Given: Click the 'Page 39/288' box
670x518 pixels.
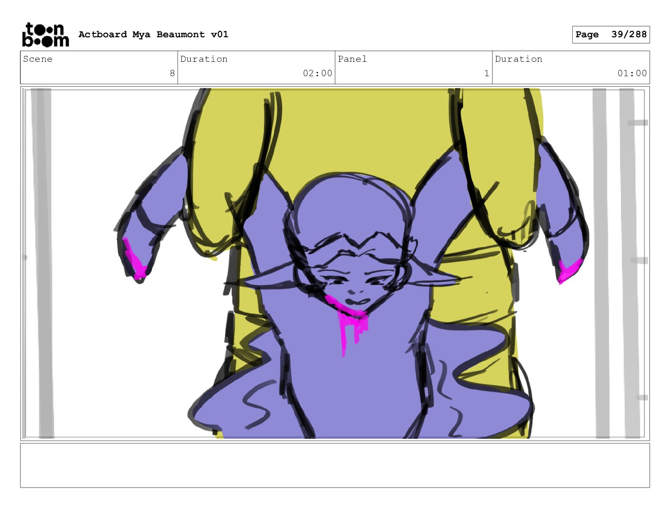Looking at the screenshot, I should point(611,34).
